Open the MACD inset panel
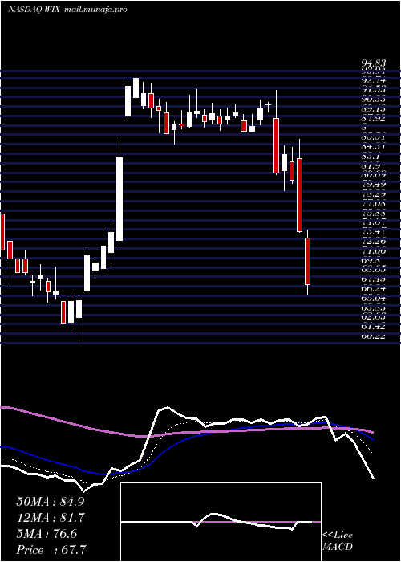 click(221, 522)
